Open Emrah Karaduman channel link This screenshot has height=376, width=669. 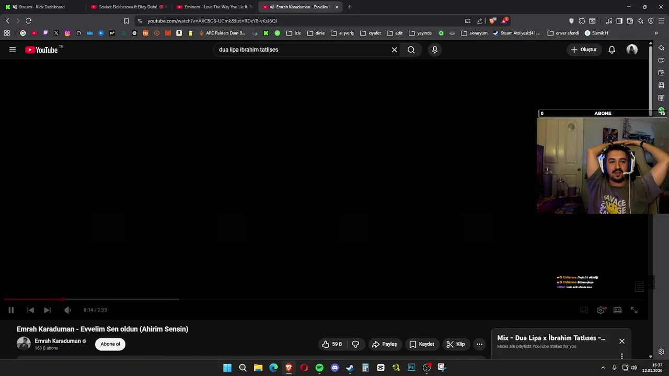tap(57, 341)
